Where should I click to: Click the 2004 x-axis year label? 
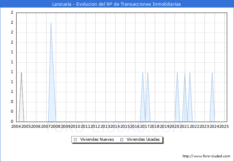(16, 126)
